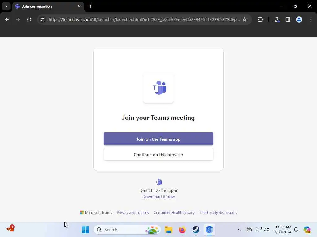Choose Continue on this browser
Viewport: 317px width, 237px height.
tap(158, 155)
